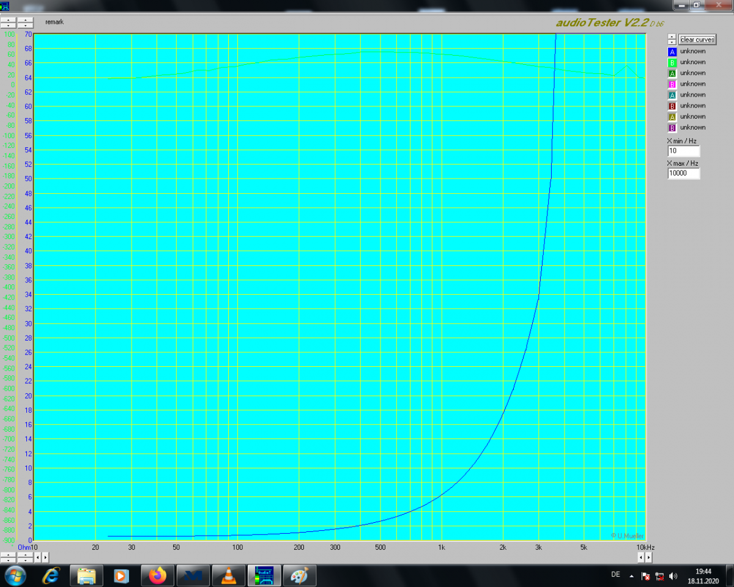
Task: Click bottom-left scroll left arrow
Action: [x=37, y=558]
